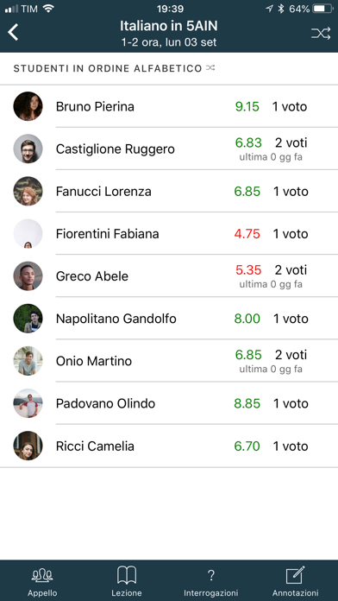Tap the battery indicator in status bar
338x601 pixels.
click(x=322, y=9)
